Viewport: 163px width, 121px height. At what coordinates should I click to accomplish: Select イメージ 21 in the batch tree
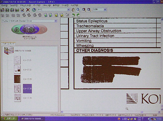point(27,60)
